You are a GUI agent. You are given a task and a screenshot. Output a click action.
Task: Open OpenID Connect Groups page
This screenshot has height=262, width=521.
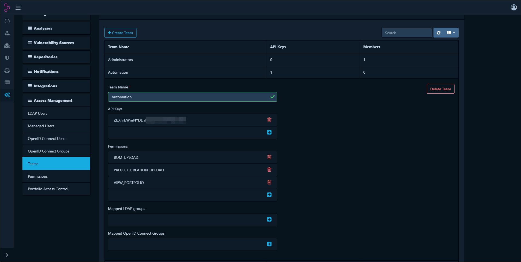pyautogui.click(x=56, y=151)
